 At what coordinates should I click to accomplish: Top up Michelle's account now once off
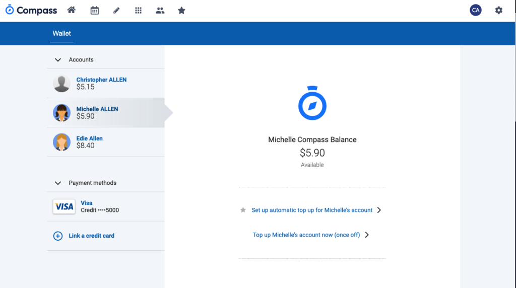point(306,235)
